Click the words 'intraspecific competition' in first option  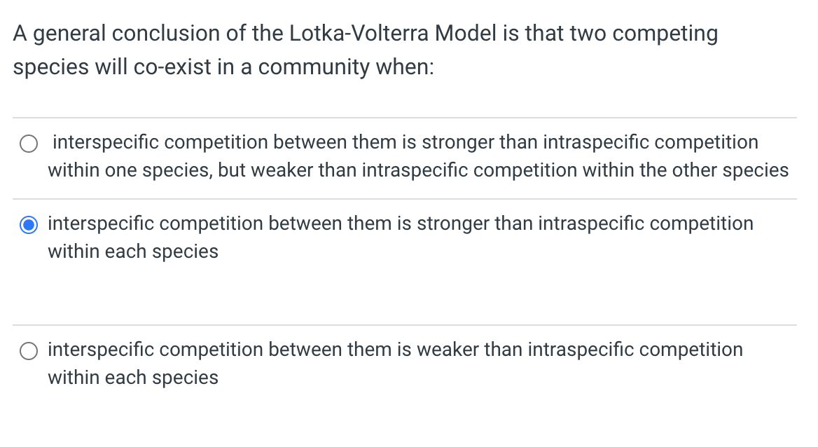click(x=651, y=142)
